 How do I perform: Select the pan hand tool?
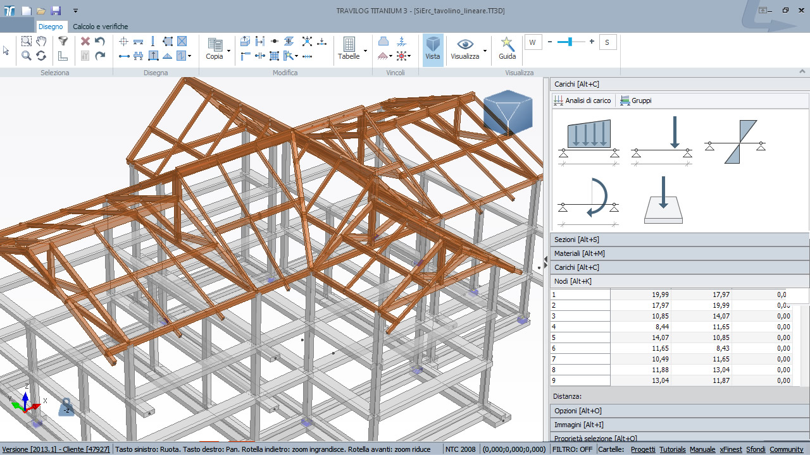click(x=41, y=41)
